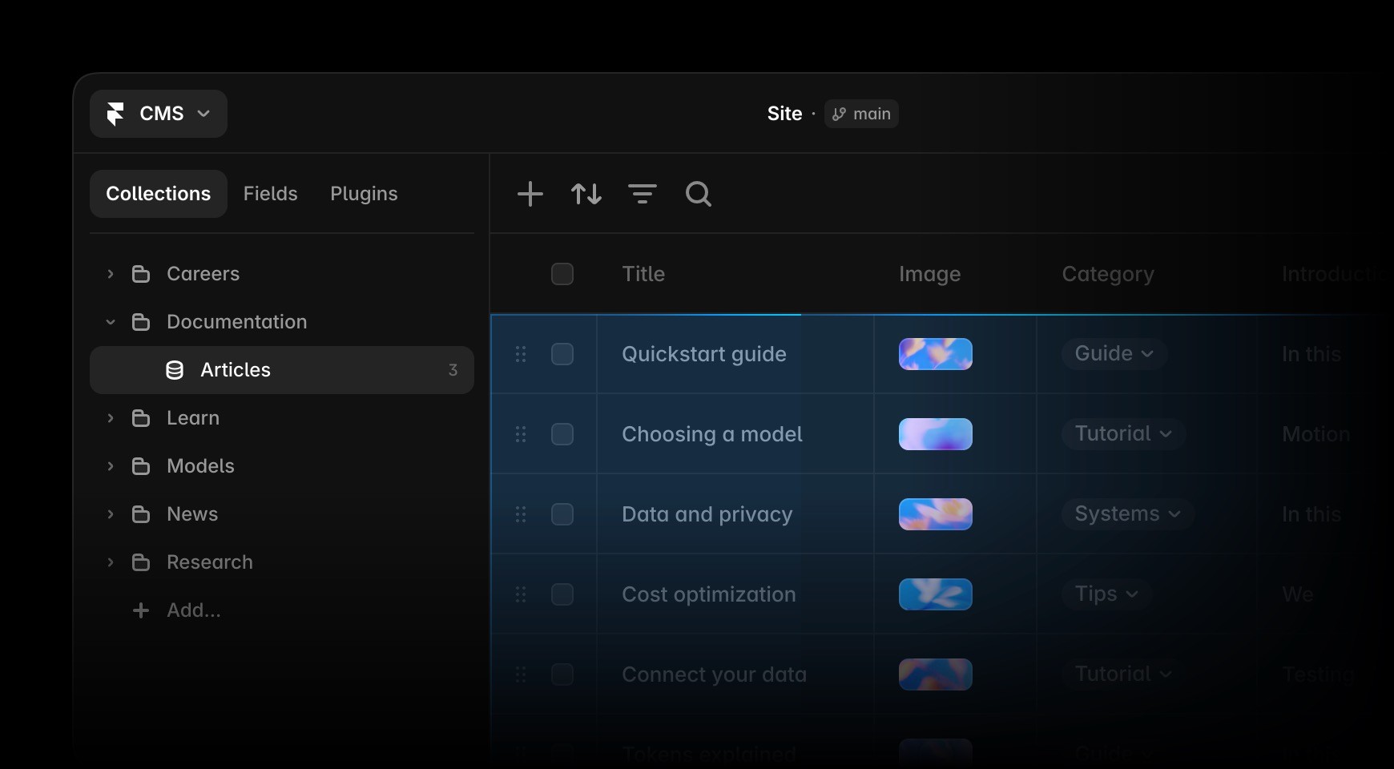The height and width of the screenshot is (769, 1394).
Task: Click the Data and privacy image thumbnail
Action: (x=936, y=514)
